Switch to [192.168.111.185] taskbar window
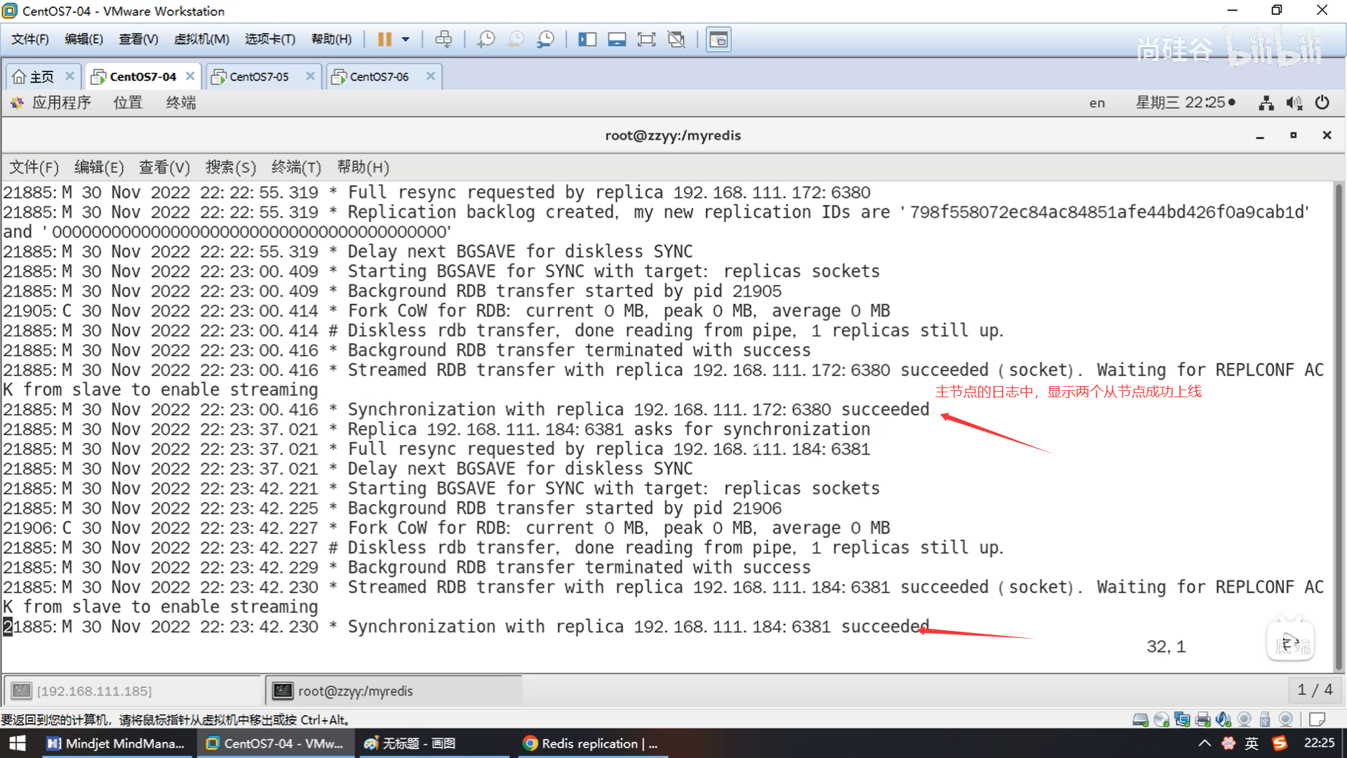This screenshot has width=1347, height=758. click(94, 691)
